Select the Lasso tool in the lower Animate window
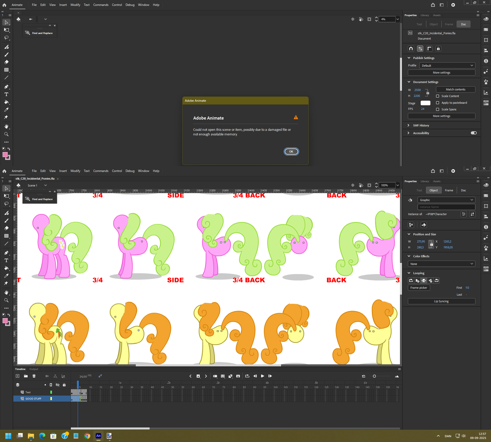This screenshot has width=491, height=442. 6,204
